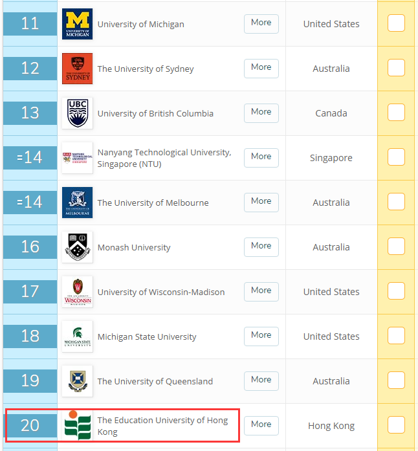The width and height of the screenshot is (418, 451).
Task: Select the checkbox for University of British Columbia
Action: pos(396,113)
